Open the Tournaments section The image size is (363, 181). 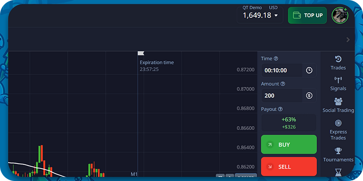[338, 155]
